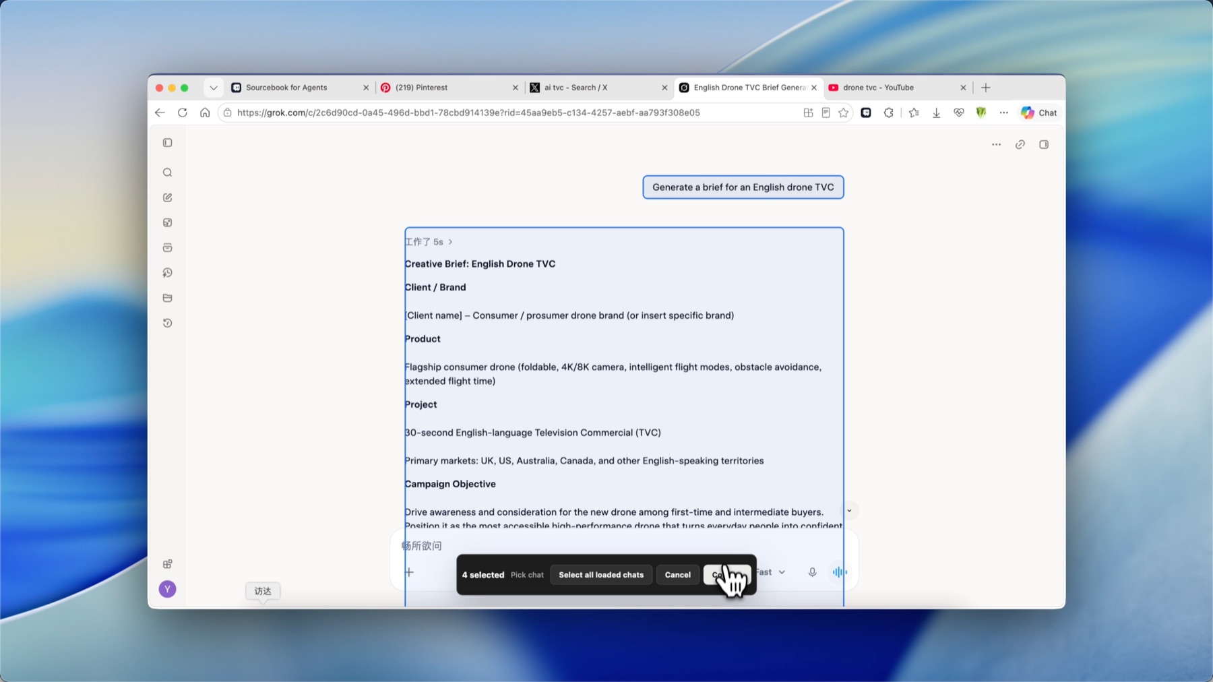Viewport: 1213px width, 682px height.
Task: Reload the page with the refresh icon
Action: point(183,113)
